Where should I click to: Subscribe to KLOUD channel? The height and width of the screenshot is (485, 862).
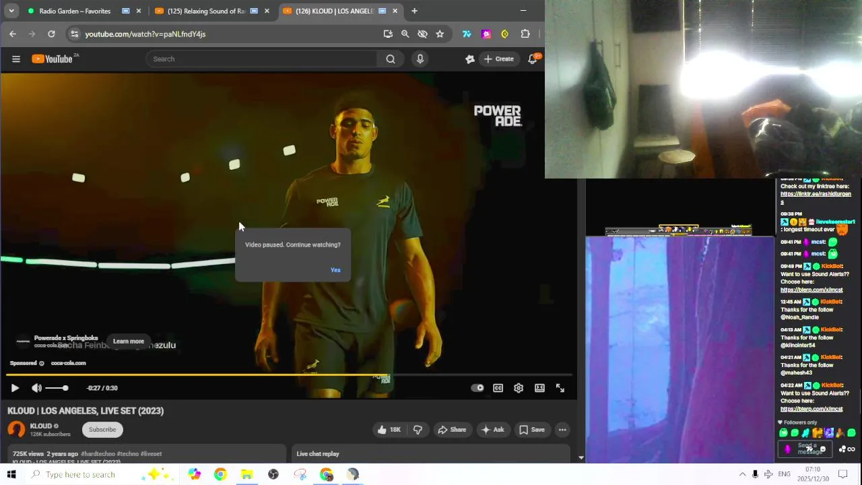102,430
